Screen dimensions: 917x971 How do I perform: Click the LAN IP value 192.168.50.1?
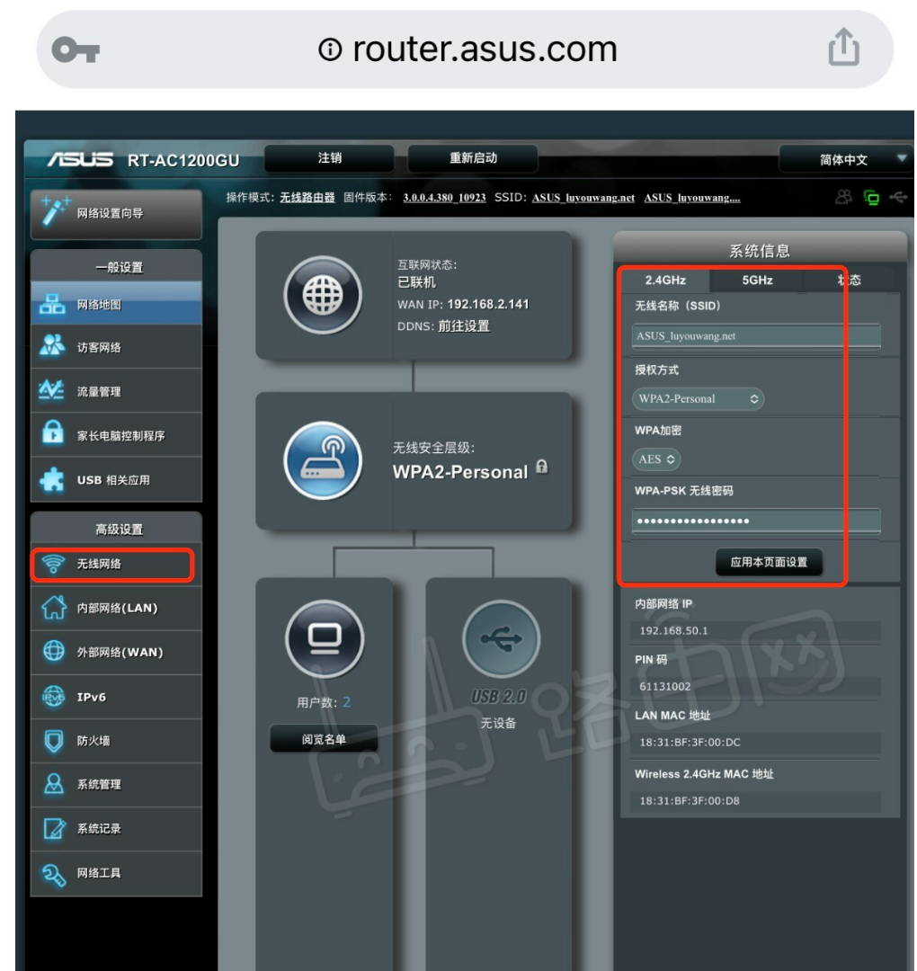pyautogui.click(x=673, y=630)
